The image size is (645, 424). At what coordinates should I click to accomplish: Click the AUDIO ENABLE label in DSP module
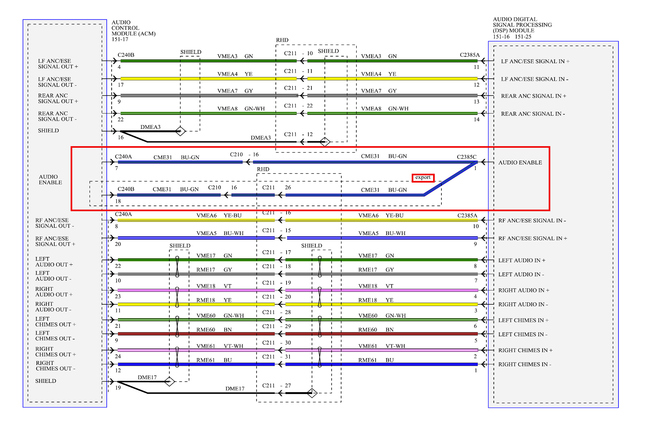pos(520,162)
